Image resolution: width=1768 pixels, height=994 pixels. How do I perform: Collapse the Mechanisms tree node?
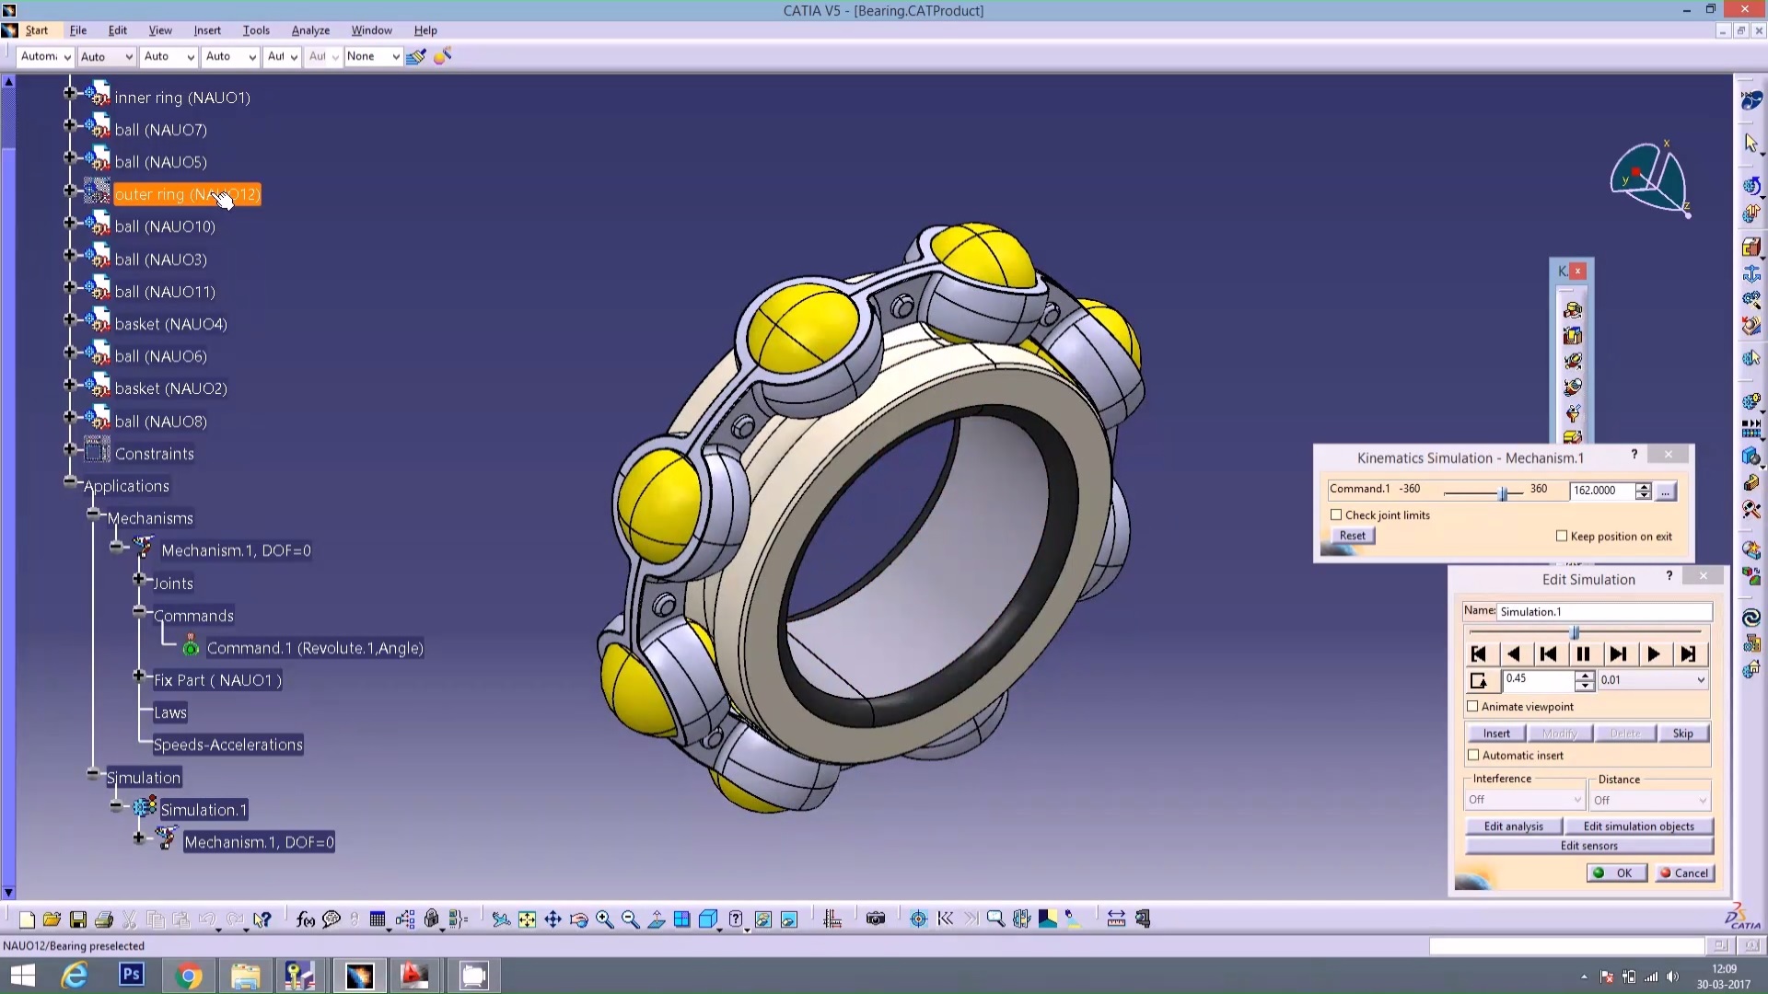pos(92,514)
